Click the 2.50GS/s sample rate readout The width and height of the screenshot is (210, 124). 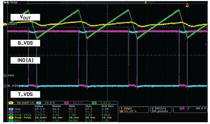click(159, 108)
